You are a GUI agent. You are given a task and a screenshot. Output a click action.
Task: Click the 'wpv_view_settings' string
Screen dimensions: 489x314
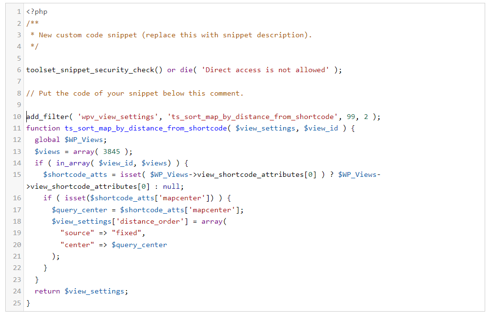pyautogui.click(x=118, y=117)
